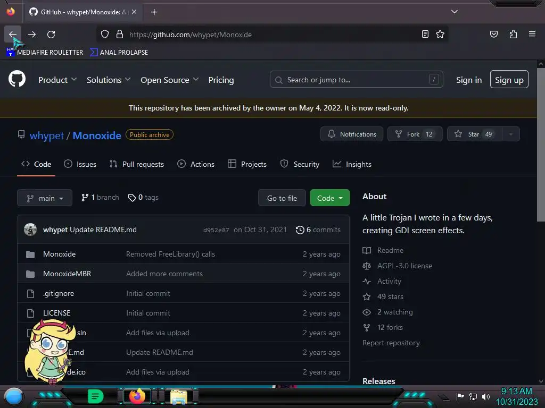Expand the Open Source menu
This screenshot has height=408, width=545.
click(170, 80)
